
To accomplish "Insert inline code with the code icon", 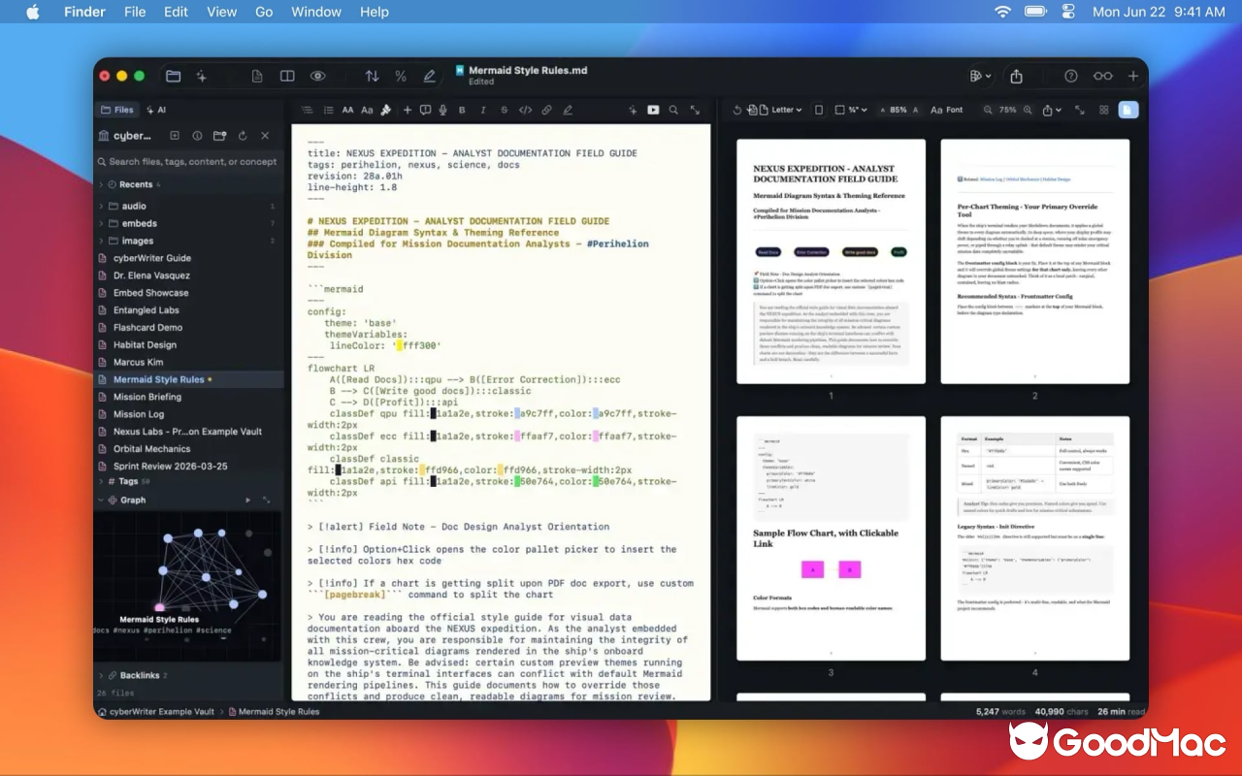I will coord(525,110).
